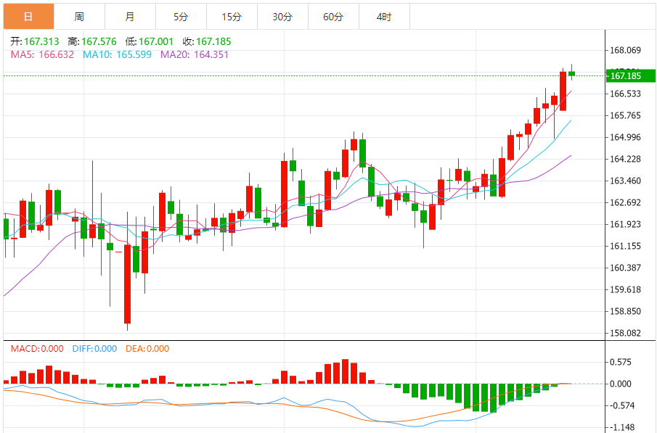Click the 161.923 price axis label
657x433 pixels.
tap(625, 224)
